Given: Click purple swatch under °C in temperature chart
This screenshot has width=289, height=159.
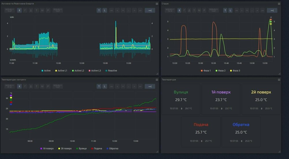Looking at the screenshot, I should [x=11, y=96].
